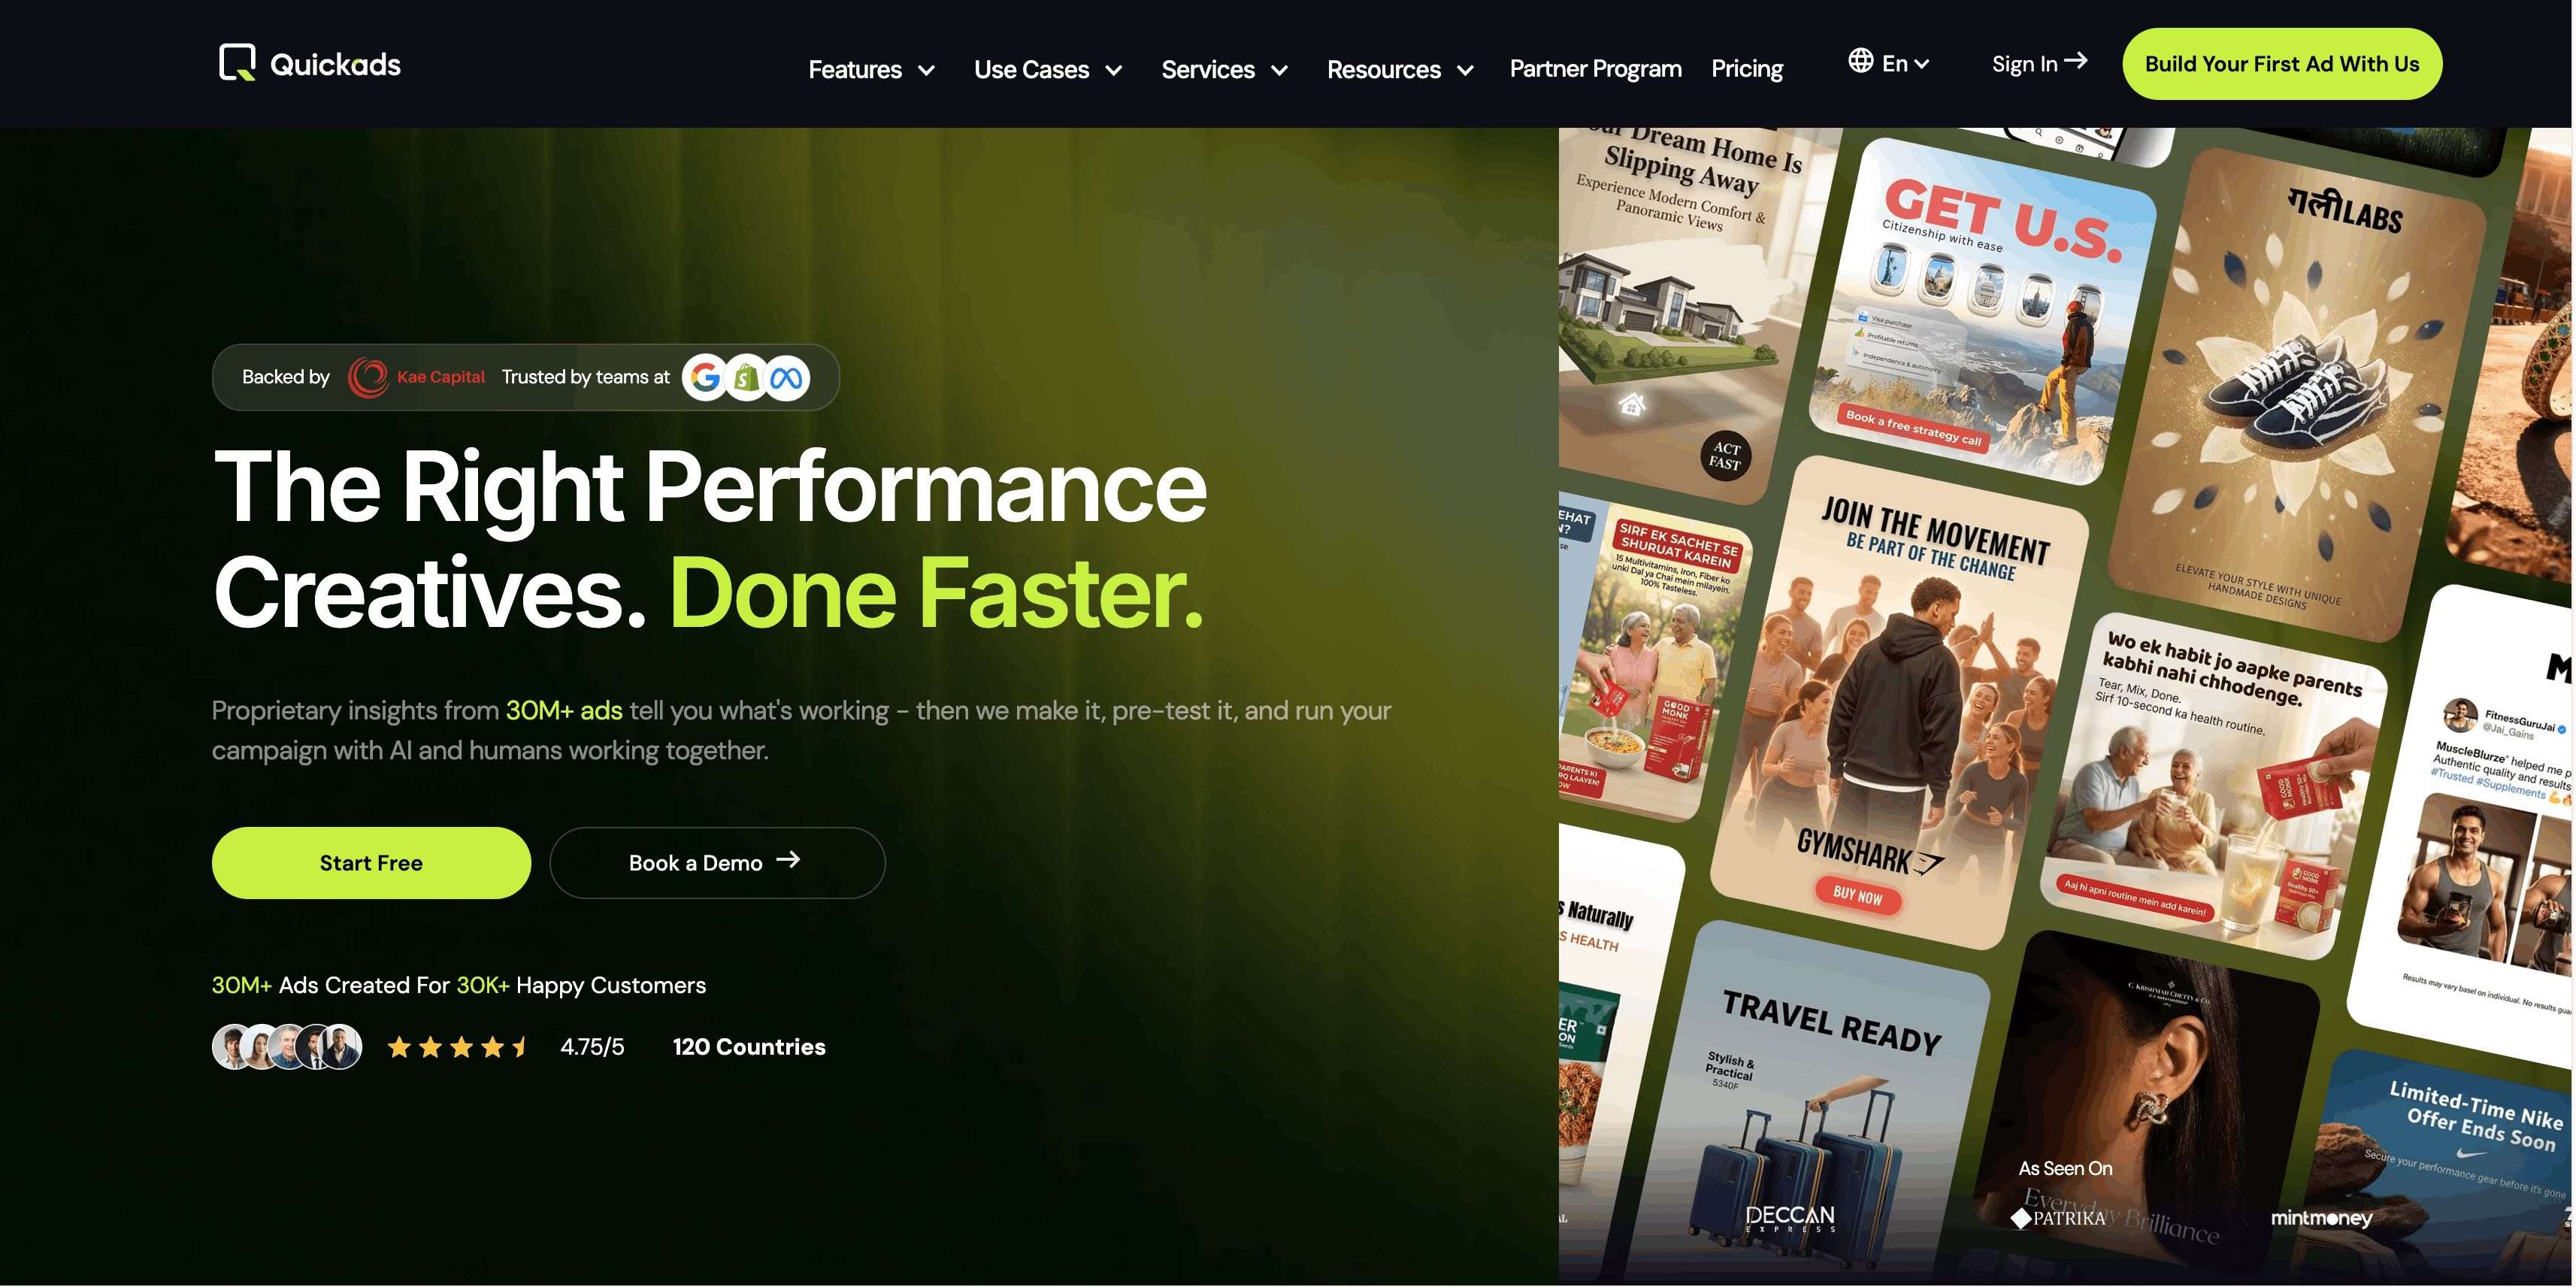
Task: Click the '30M+ ads' highlighted text
Action: 564,711
